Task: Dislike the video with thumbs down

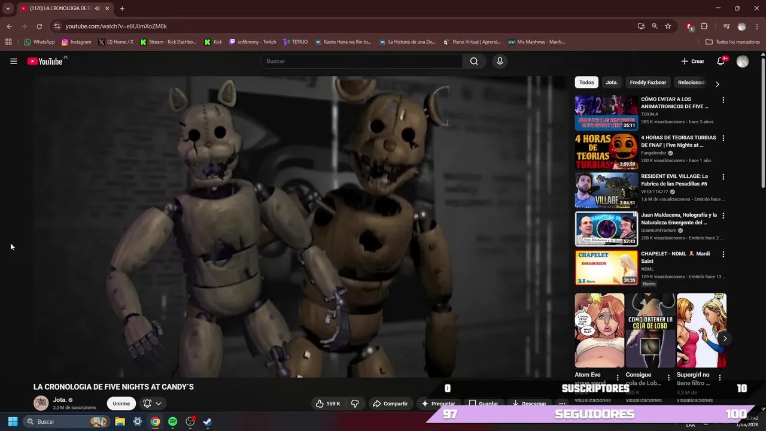Action: pyautogui.click(x=354, y=403)
